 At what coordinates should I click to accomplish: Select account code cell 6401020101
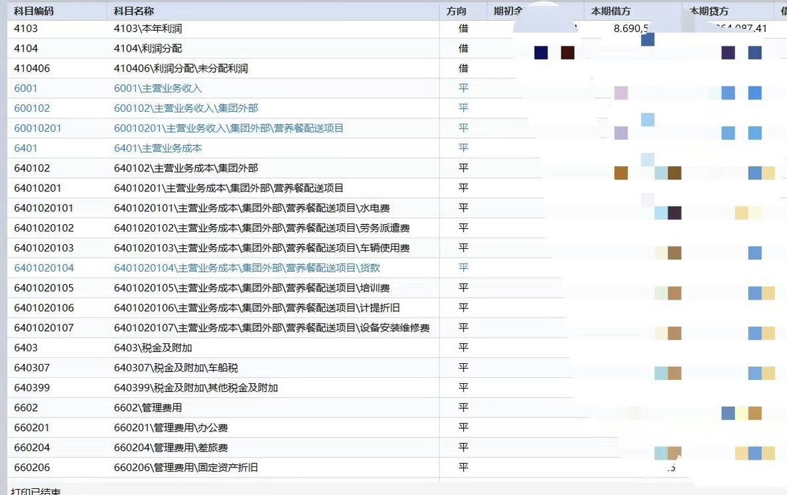pyautogui.click(x=44, y=208)
